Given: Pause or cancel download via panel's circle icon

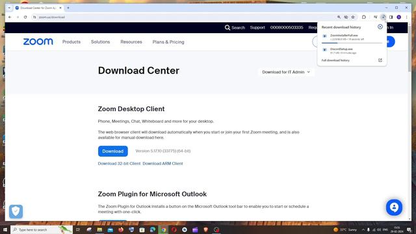Looking at the screenshot, I should [x=380, y=27].
